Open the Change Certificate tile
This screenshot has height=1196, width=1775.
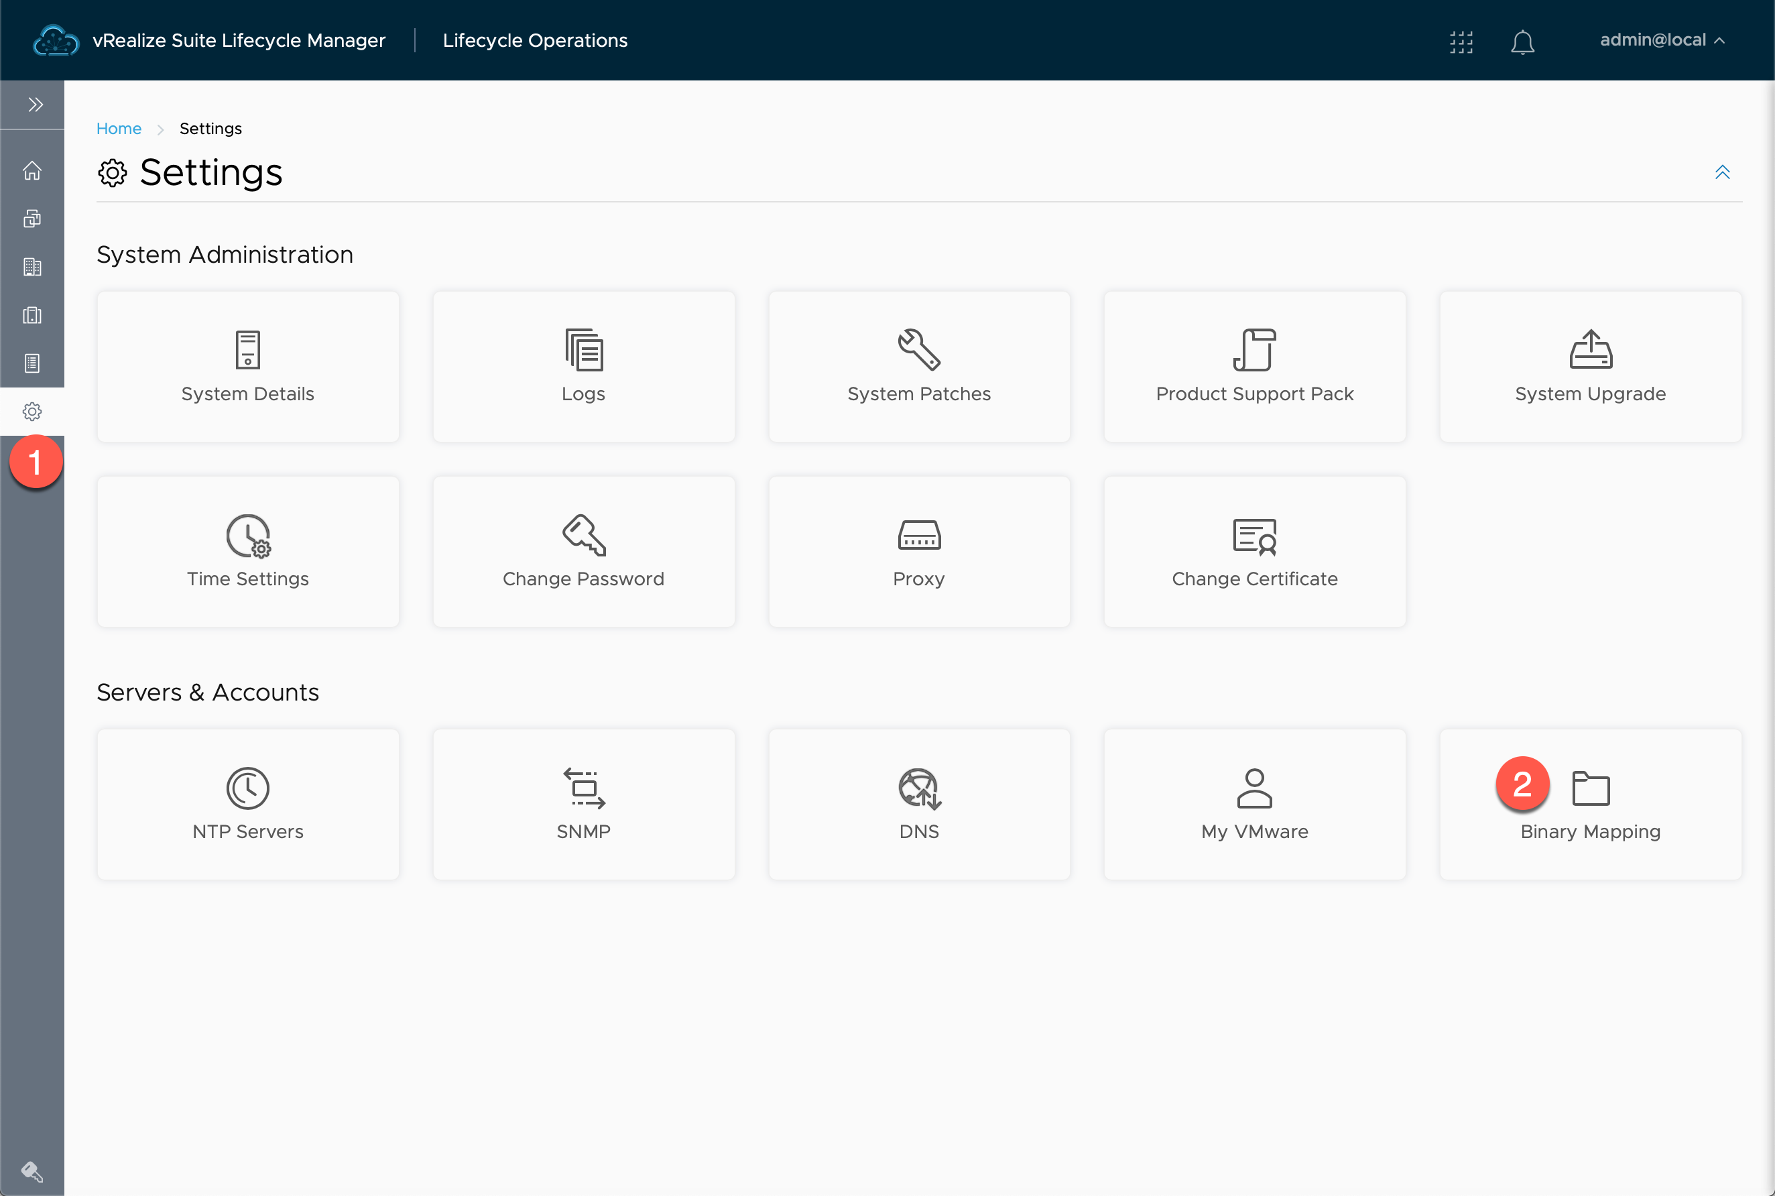tap(1254, 550)
